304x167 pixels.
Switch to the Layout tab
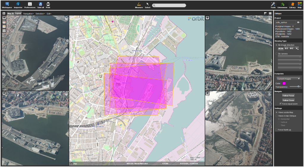point(18,13)
